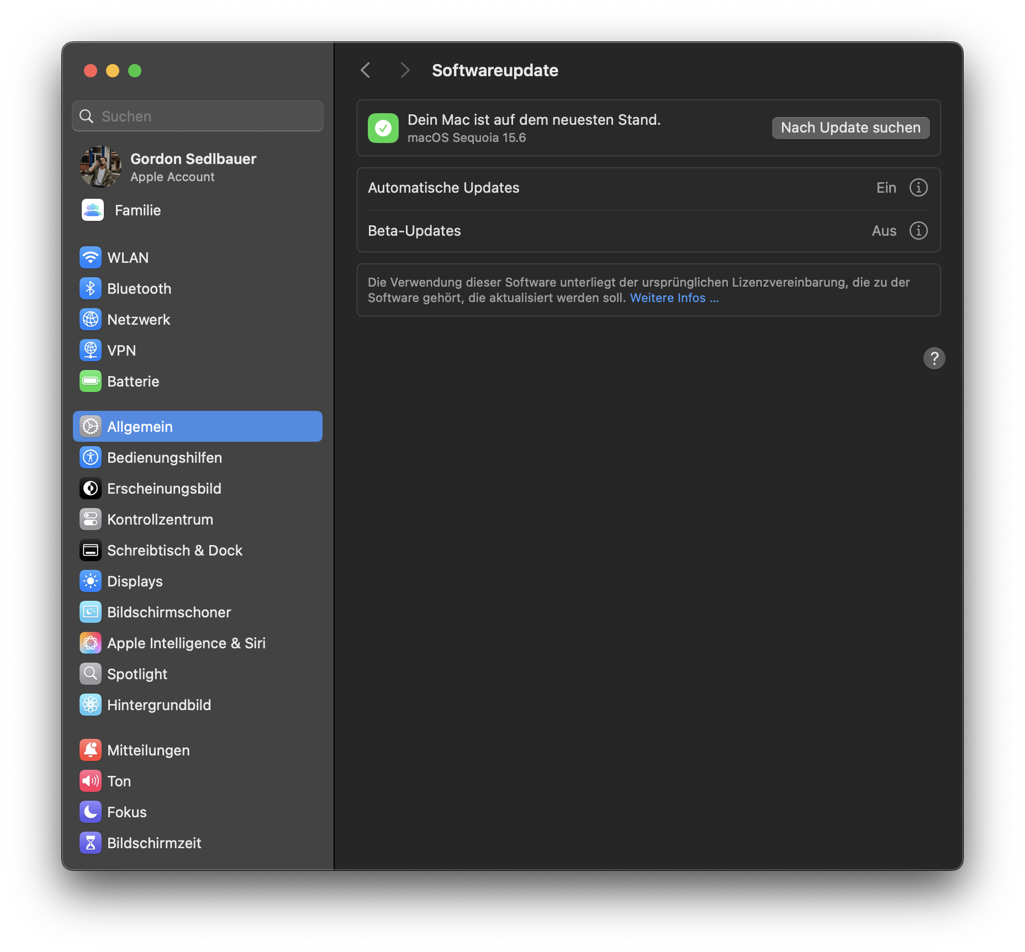The height and width of the screenshot is (952, 1025).
Task: Select the Bildschirmschoner icon
Action: [91, 612]
